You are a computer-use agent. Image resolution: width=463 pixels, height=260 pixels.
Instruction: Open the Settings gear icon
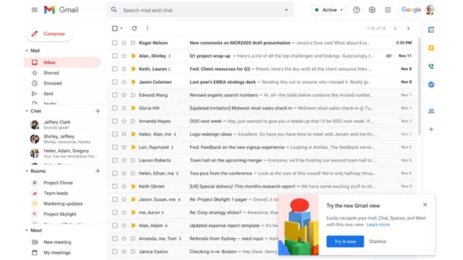[372, 10]
